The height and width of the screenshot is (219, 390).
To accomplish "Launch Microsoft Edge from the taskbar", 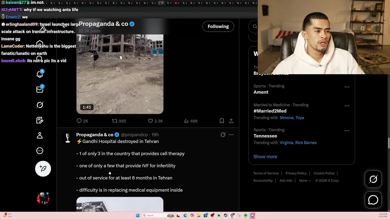I will tap(185, 215).
